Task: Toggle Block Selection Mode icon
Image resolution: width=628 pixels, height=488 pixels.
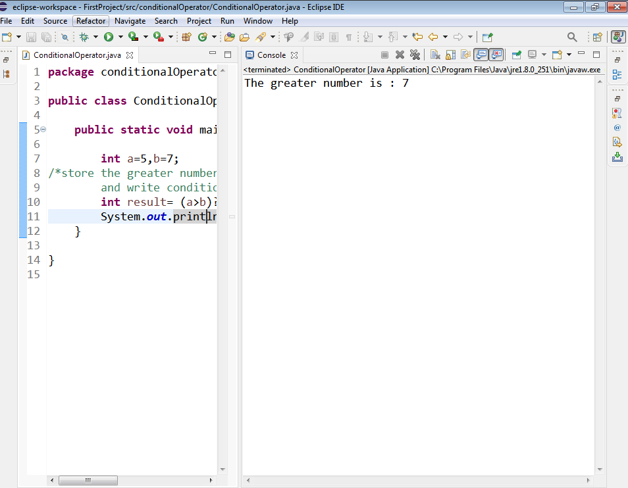Action: (334, 37)
